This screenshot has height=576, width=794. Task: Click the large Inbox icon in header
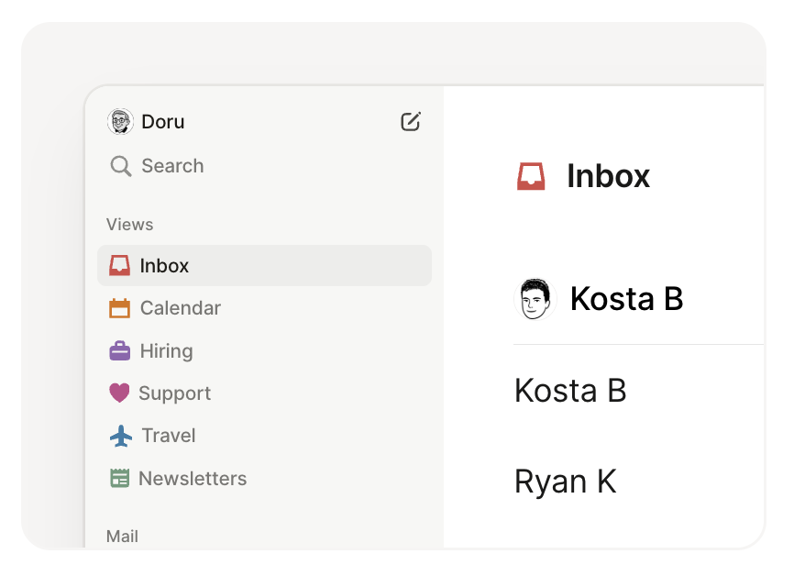[x=531, y=176]
